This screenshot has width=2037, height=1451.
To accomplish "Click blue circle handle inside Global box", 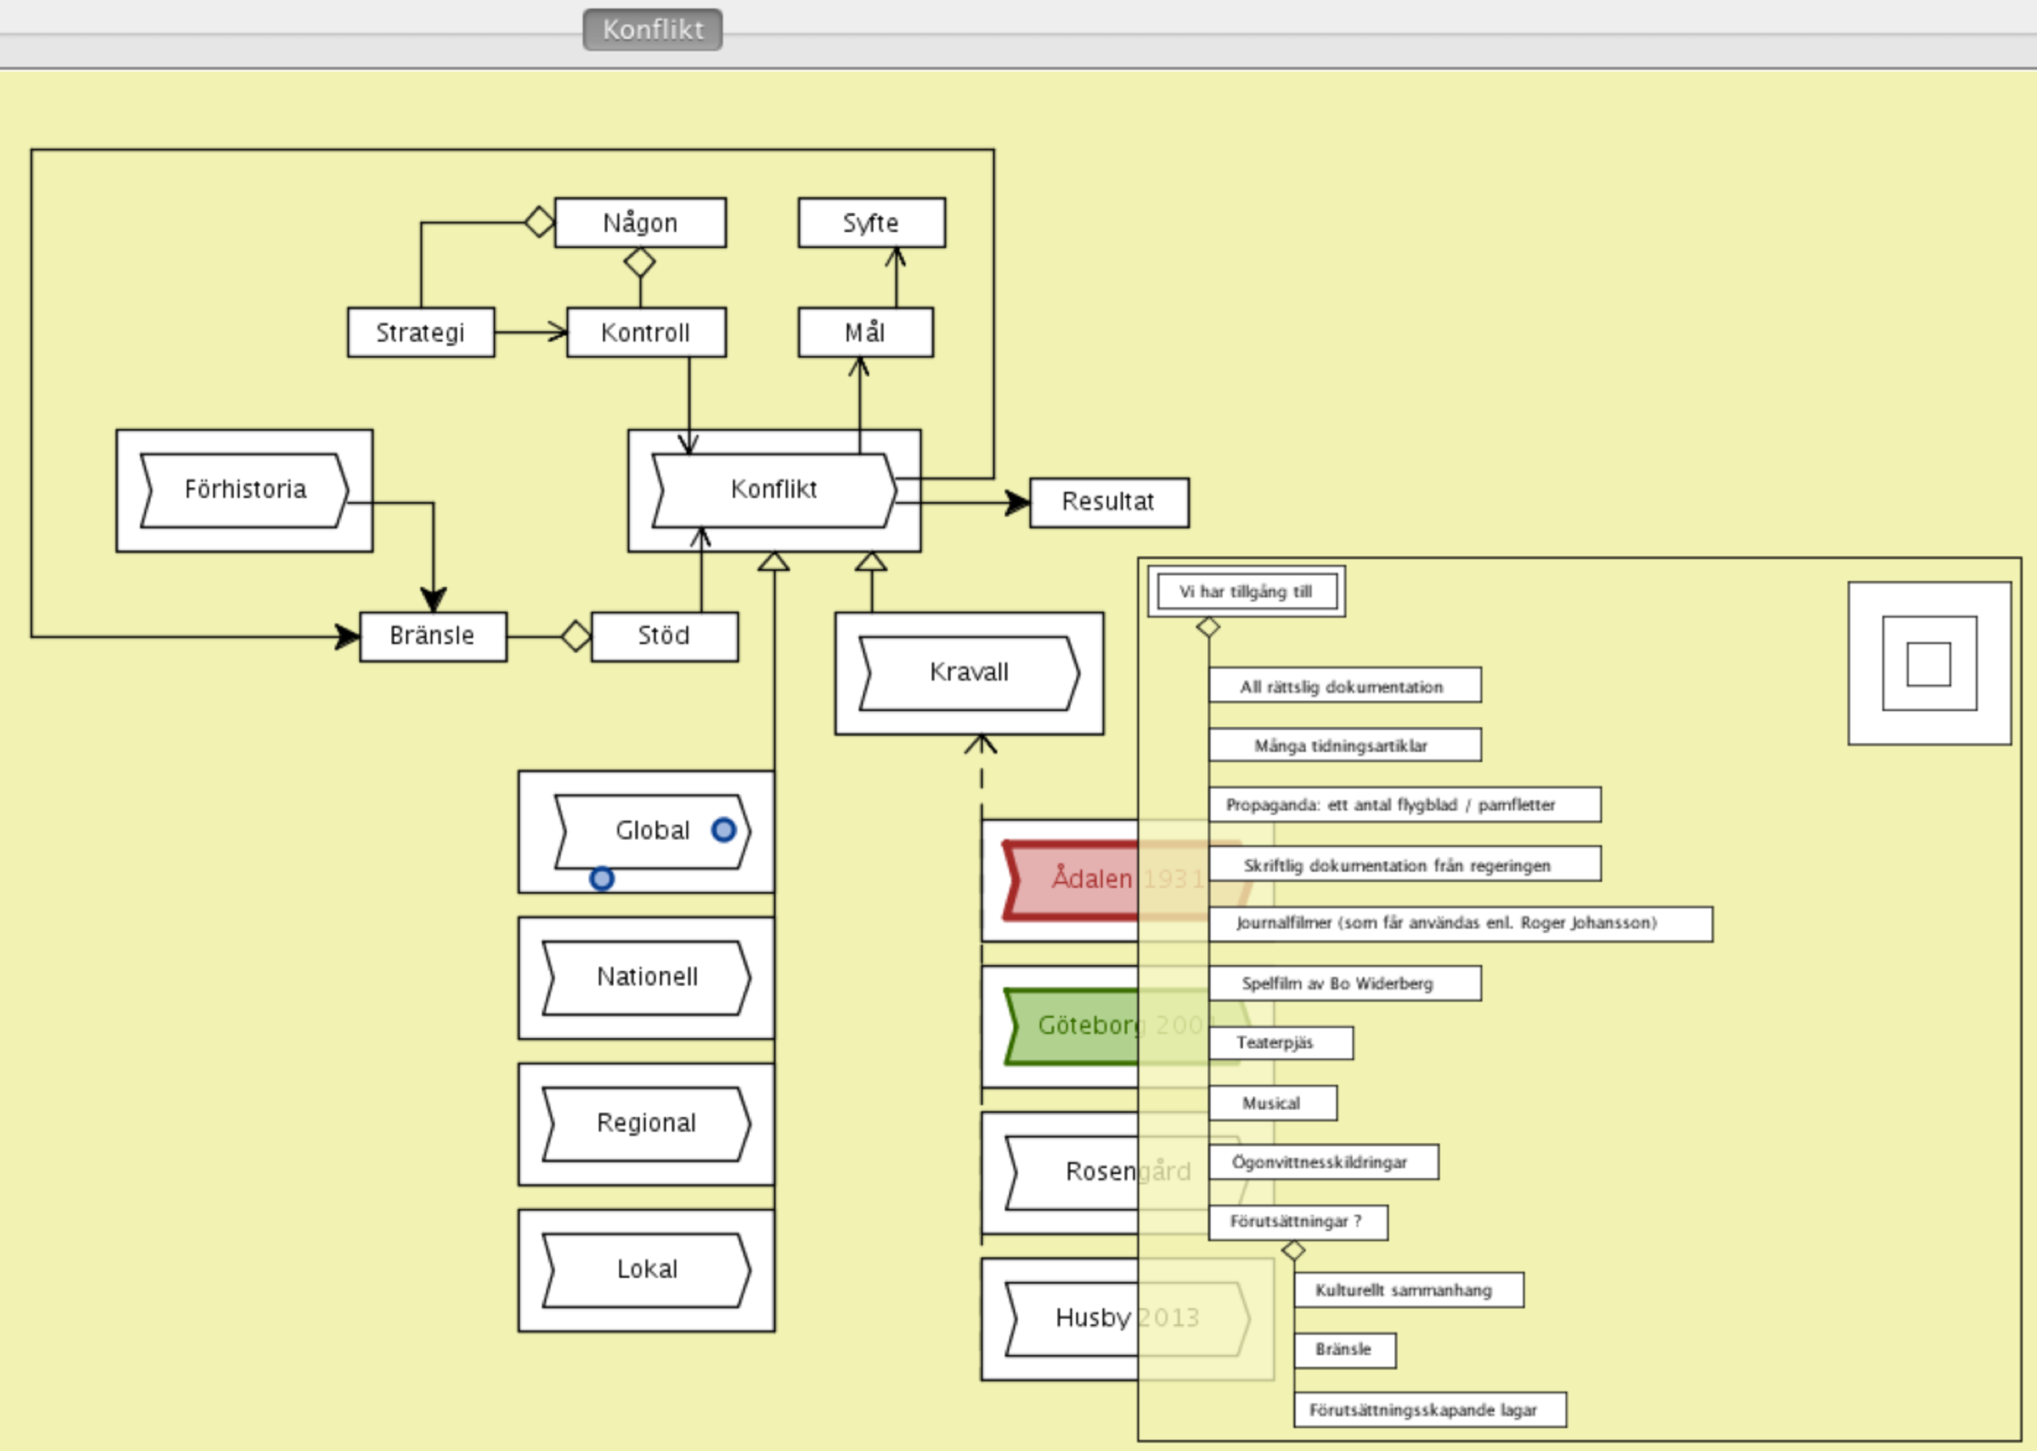I will click(724, 830).
